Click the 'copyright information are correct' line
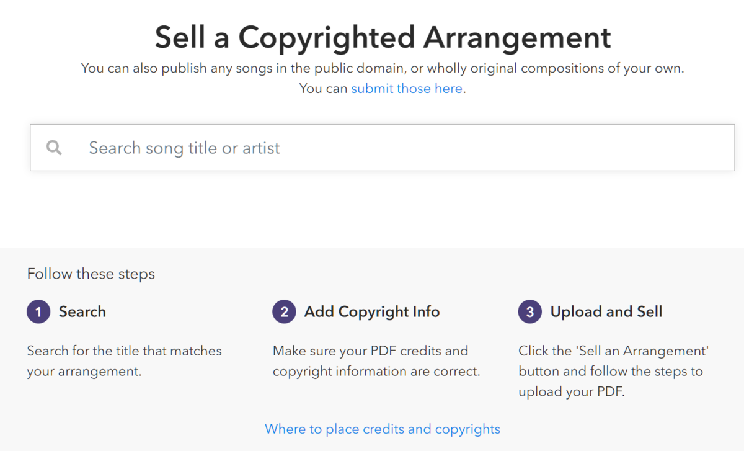This screenshot has height=451, width=744. coord(376,372)
